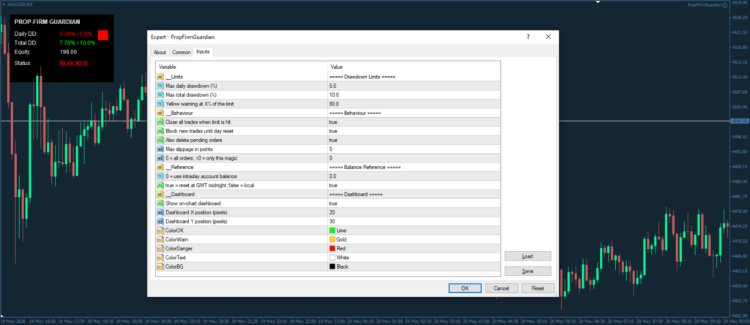
Task: Click the icon beside Max slippage in points
Action: tap(160, 149)
